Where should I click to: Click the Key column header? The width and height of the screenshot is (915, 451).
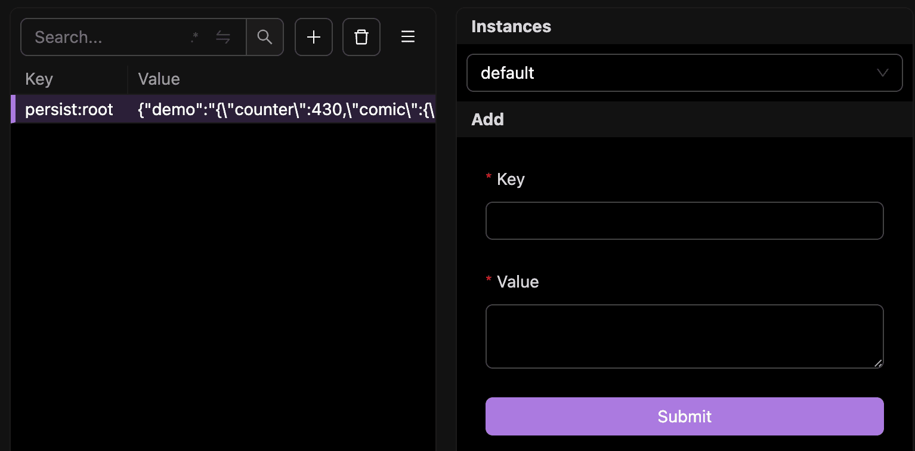39,78
